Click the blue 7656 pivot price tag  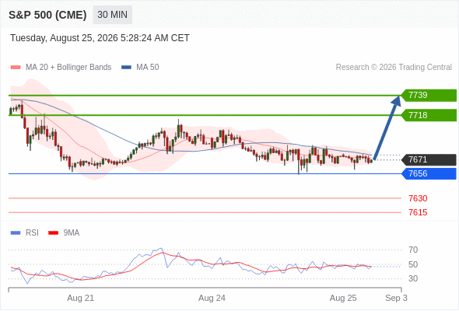pos(429,174)
